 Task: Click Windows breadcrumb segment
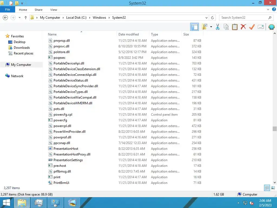point(99,18)
